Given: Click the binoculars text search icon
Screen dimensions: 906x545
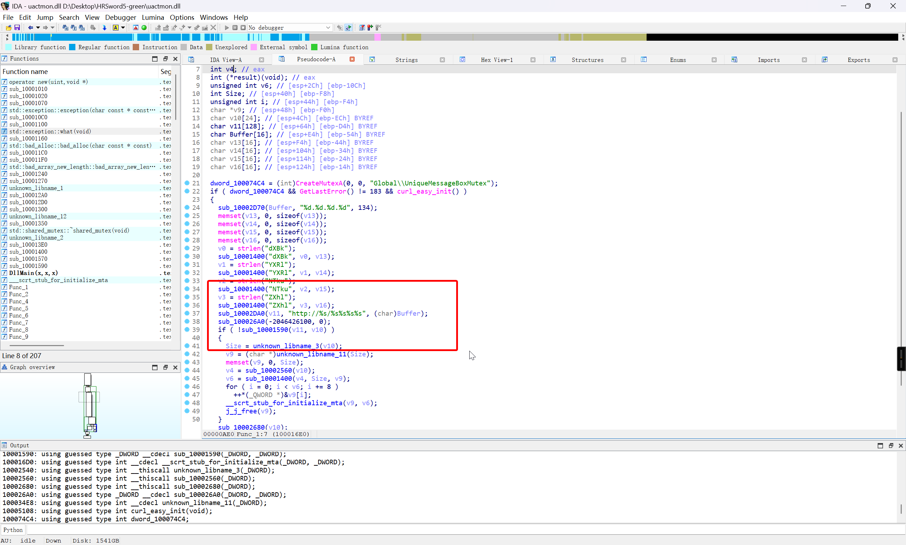Looking at the screenshot, I should pos(74,28).
